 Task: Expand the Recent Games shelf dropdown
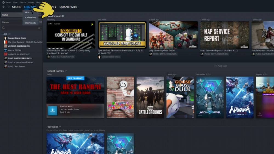(66, 71)
